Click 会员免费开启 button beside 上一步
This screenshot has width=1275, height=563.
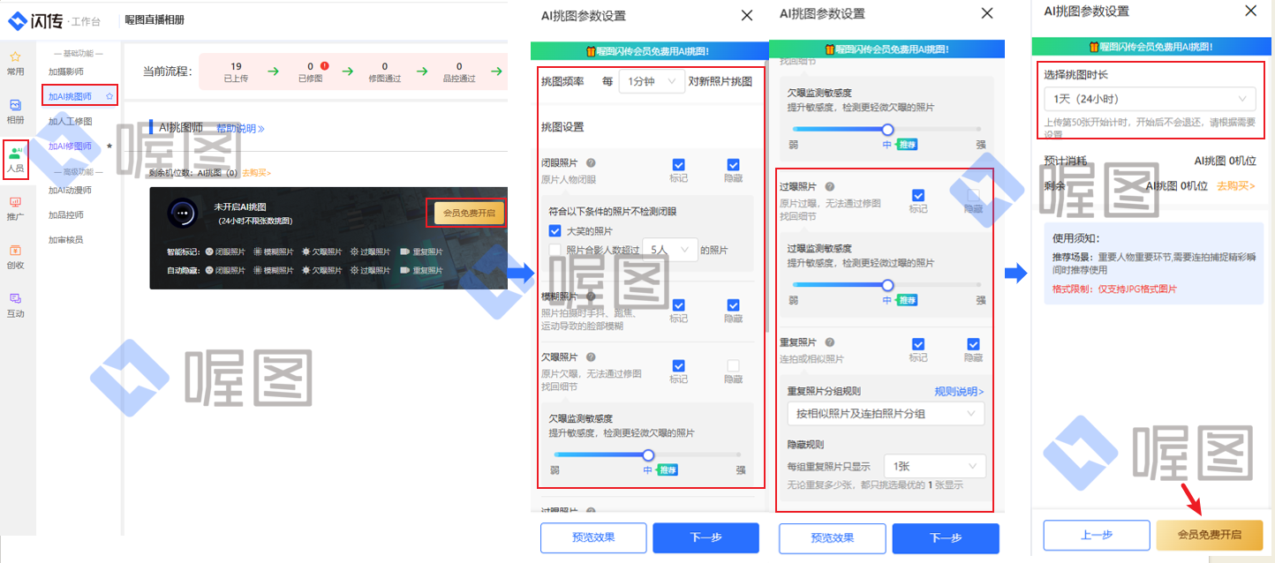tap(1210, 535)
